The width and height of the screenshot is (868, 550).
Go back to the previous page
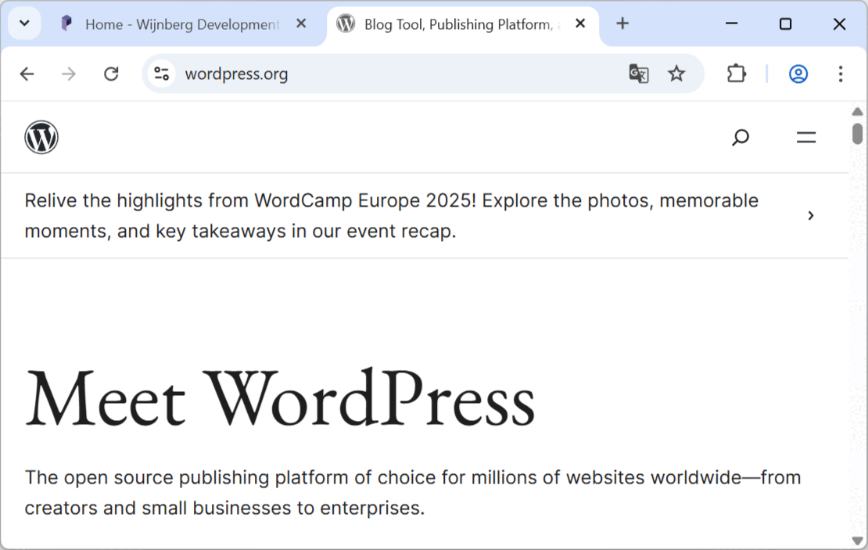(x=27, y=74)
